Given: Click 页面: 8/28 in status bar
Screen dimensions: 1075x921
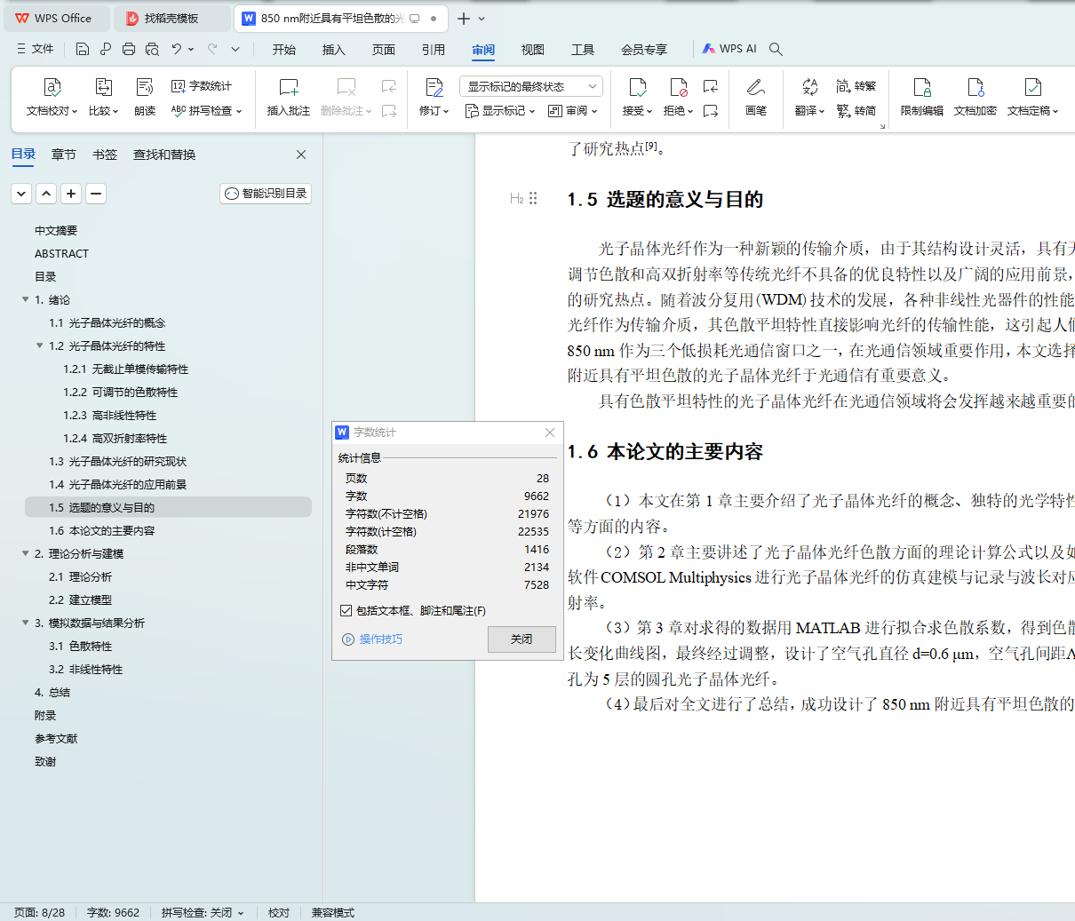Looking at the screenshot, I should click(40, 913).
